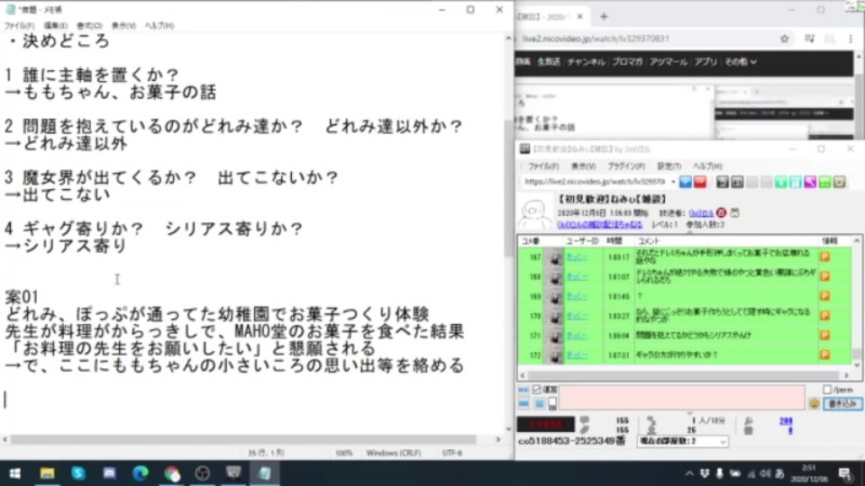This screenshot has height=486, width=865.
Task: Open Notepad 表示(V) menu
Action: [123, 25]
